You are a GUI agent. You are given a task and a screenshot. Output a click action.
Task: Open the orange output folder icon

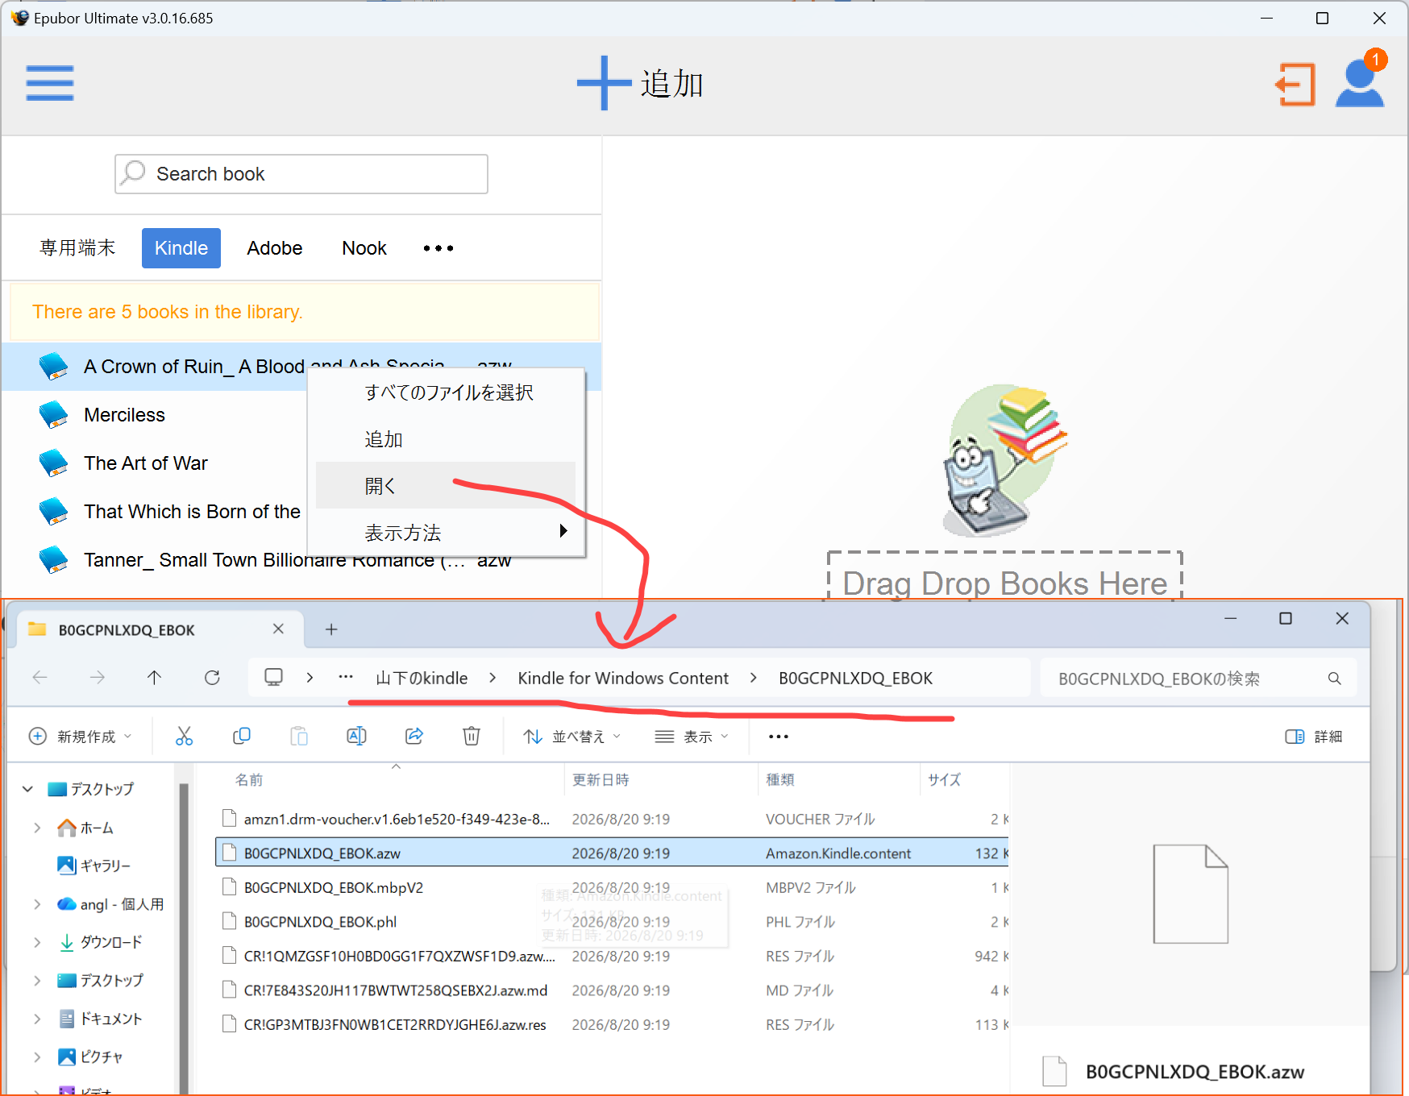[x=1295, y=85]
